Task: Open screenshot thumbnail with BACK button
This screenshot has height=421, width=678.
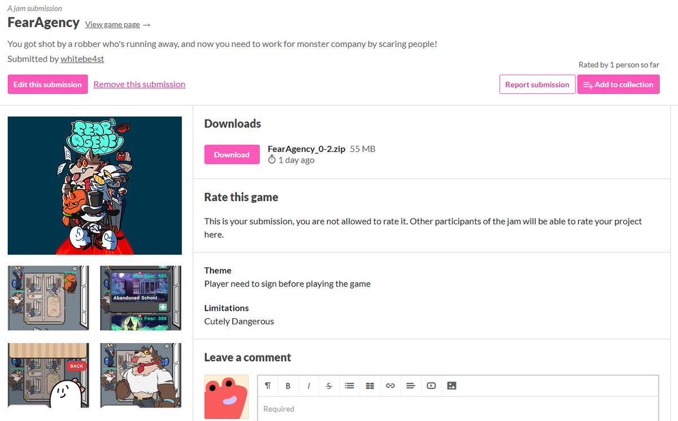Action: click(49, 375)
